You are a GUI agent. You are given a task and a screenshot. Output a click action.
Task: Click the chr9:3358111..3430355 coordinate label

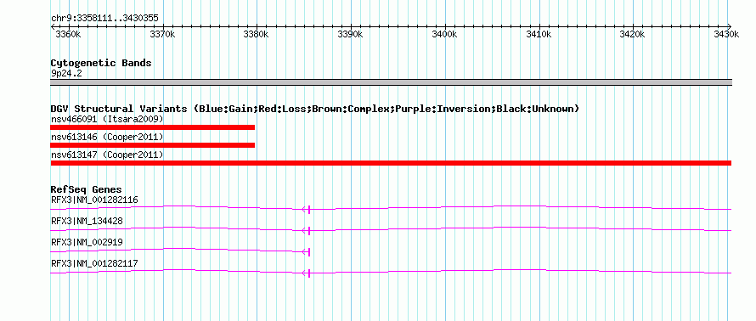tap(104, 19)
